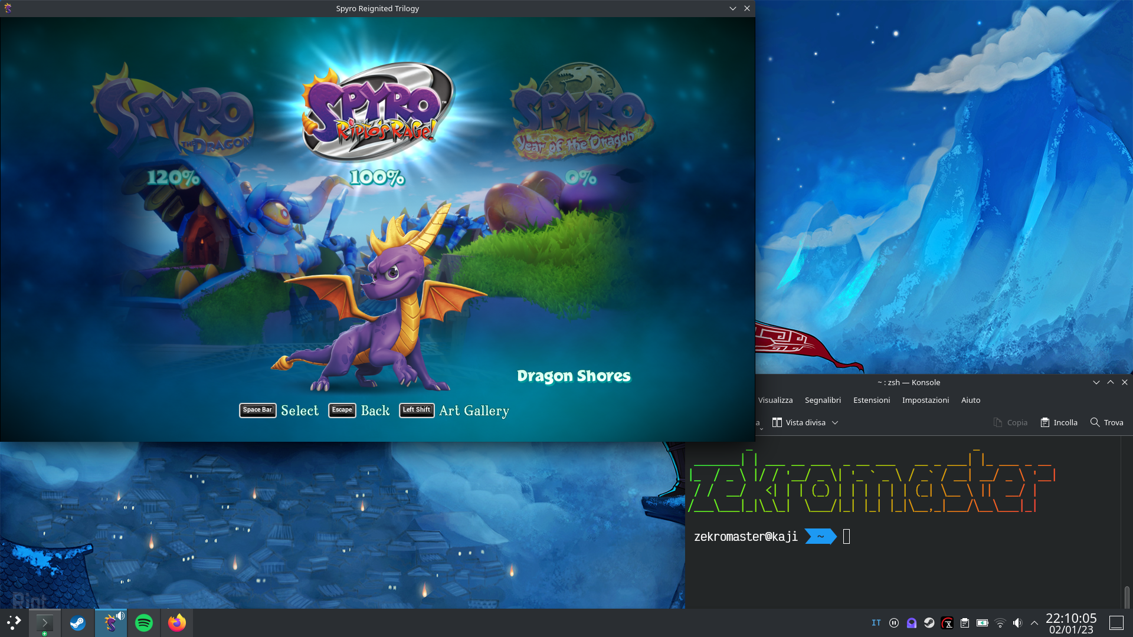The width and height of the screenshot is (1133, 637).
Task: Open the Impostazioni menu in Konsole
Action: tap(925, 400)
